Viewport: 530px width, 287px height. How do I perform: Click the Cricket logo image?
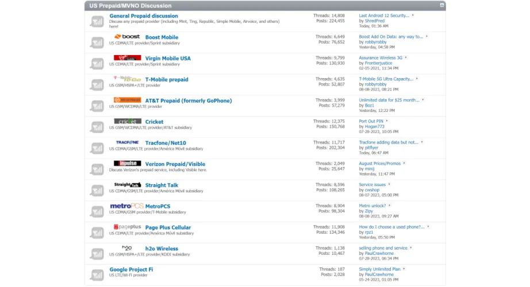127,122
